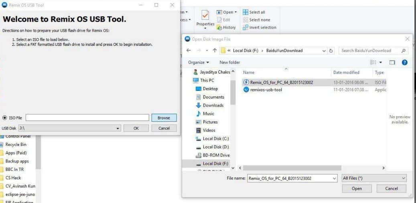Viewport: 416px width, 203px height.
Task: Sort by the Type column header
Action: [x=379, y=72]
